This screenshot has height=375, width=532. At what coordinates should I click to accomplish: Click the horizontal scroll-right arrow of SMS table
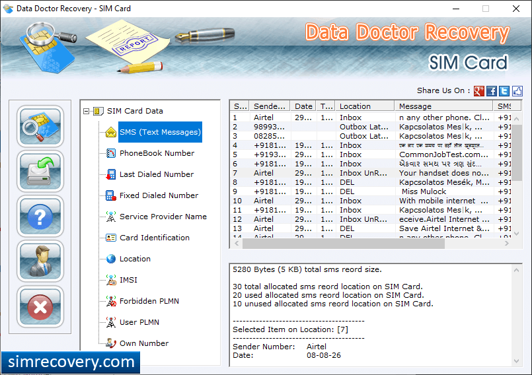(506, 244)
